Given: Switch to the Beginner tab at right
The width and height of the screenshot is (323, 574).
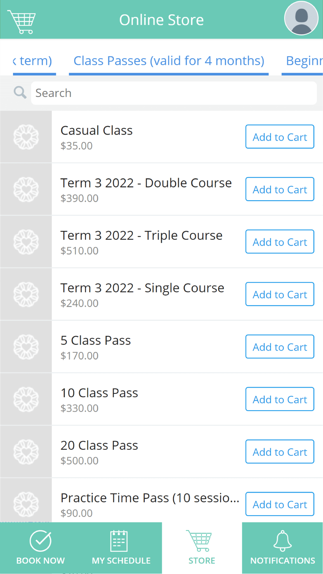Looking at the screenshot, I should click(304, 61).
